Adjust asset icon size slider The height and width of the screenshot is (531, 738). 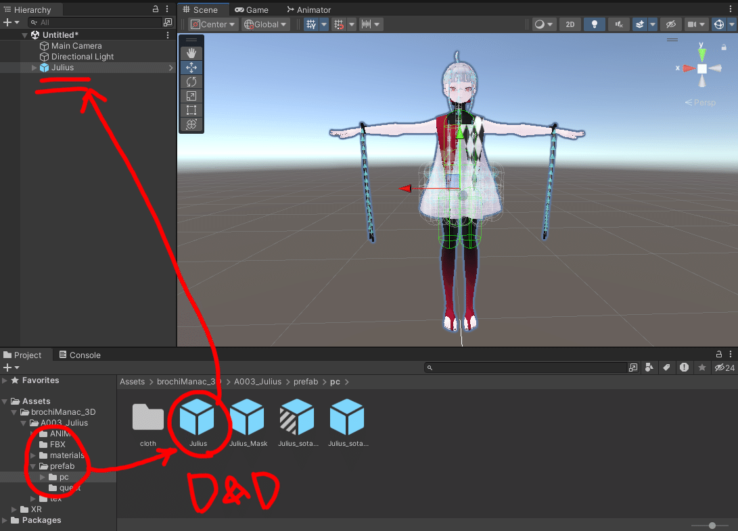[712, 526]
